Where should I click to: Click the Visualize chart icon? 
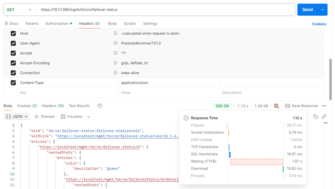(x=63, y=117)
